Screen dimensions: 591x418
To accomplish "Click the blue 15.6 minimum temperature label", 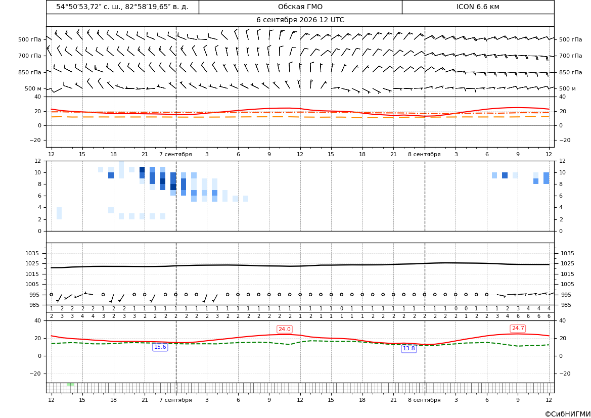I will [x=160, y=347].
